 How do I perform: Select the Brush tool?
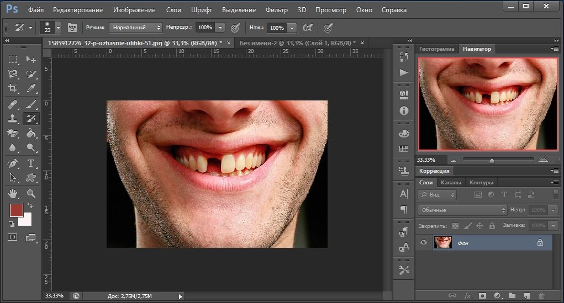[x=31, y=104]
